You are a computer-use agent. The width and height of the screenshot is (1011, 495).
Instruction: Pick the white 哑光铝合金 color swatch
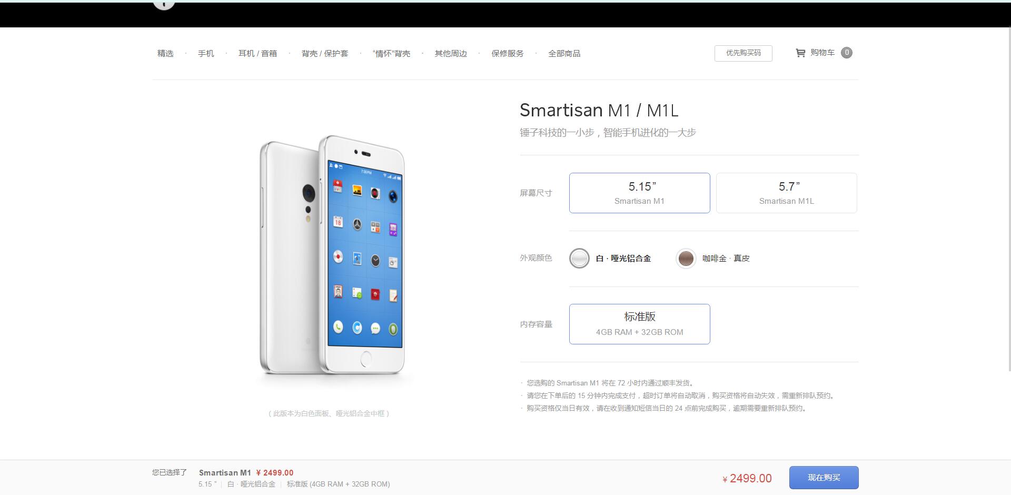[x=579, y=259]
